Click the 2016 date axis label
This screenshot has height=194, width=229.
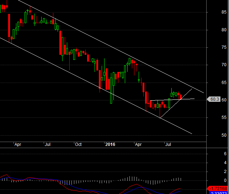[x=110, y=145]
